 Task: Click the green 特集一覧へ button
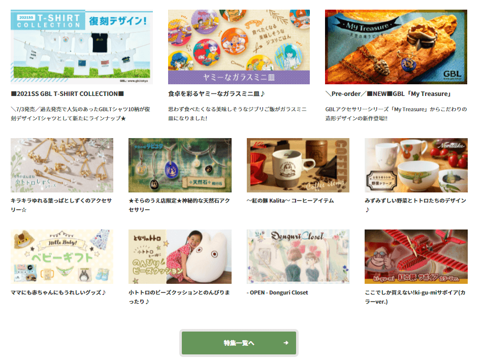click(x=239, y=343)
